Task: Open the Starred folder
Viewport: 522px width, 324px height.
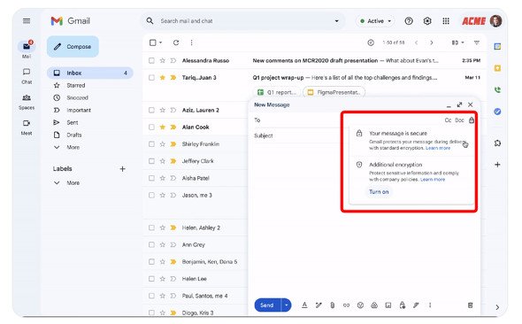Action: (75, 85)
